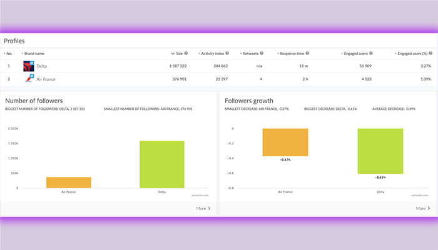Image resolution: width=438 pixels, height=250 pixels.
Task: Sort table by Engaged users (%) column
Action: [x=411, y=54]
